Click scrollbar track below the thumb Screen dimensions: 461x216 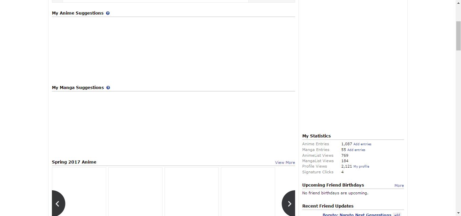point(458,135)
